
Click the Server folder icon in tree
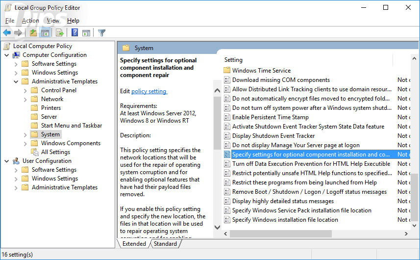[x=34, y=117]
